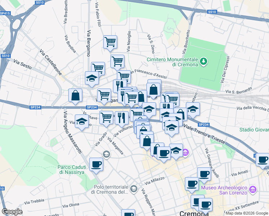The image size is (269, 216).
Task: Click the shopping bag marker above the left SP234 shield
Action: 75,95
